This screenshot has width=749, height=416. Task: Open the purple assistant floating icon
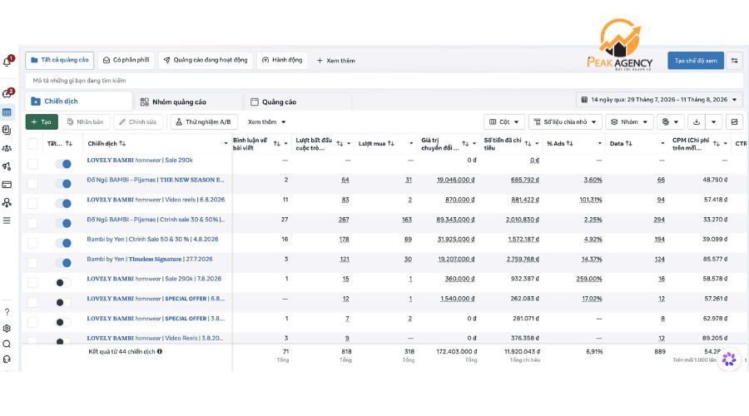(x=729, y=359)
